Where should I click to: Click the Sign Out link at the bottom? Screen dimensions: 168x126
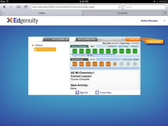(84, 93)
